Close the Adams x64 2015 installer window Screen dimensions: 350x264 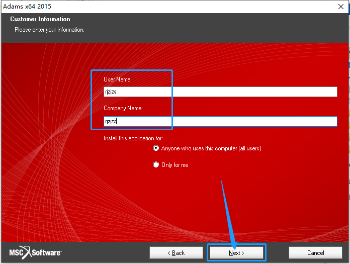(x=341, y=7)
